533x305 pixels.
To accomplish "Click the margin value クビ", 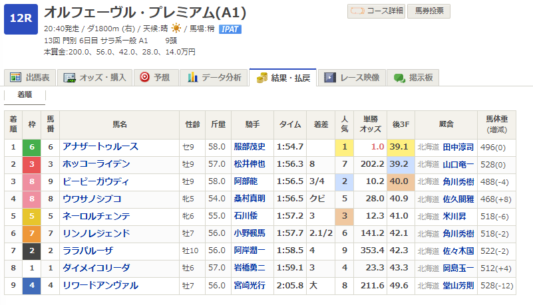I will (317, 199).
